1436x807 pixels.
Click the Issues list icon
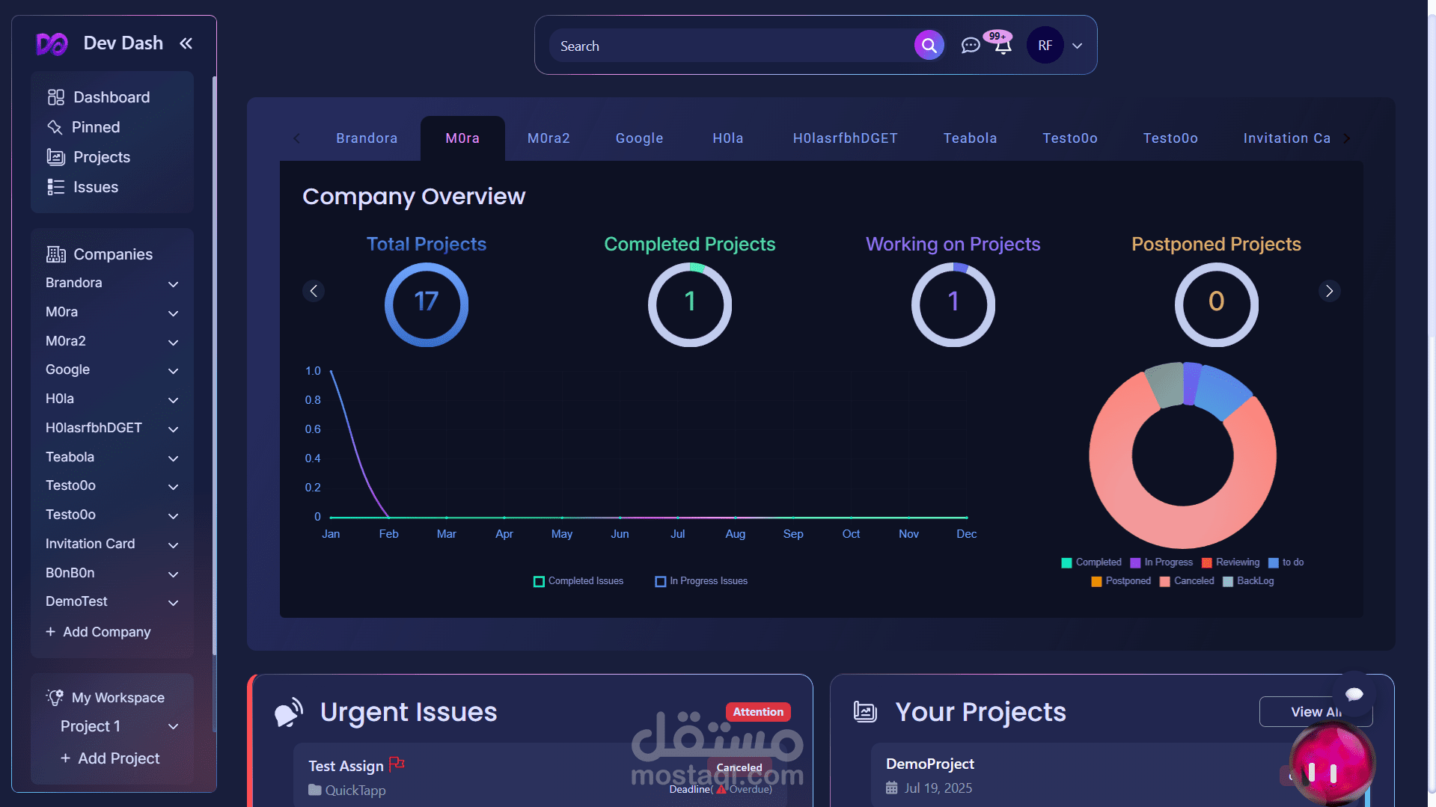55,187
